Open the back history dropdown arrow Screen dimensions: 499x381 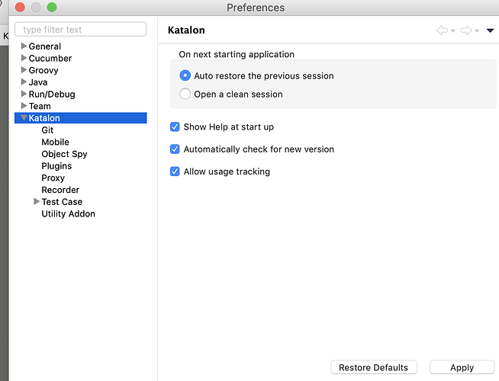(453, 31)
